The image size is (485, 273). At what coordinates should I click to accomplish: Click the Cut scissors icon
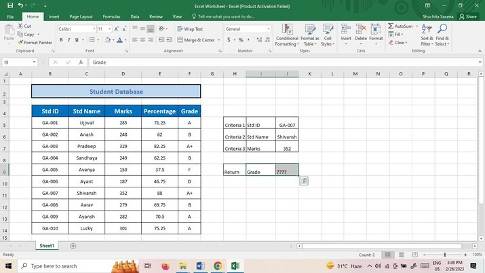click(x=20, y=26)
